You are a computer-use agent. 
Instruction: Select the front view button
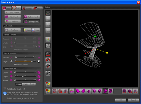(x=48, y=25)
